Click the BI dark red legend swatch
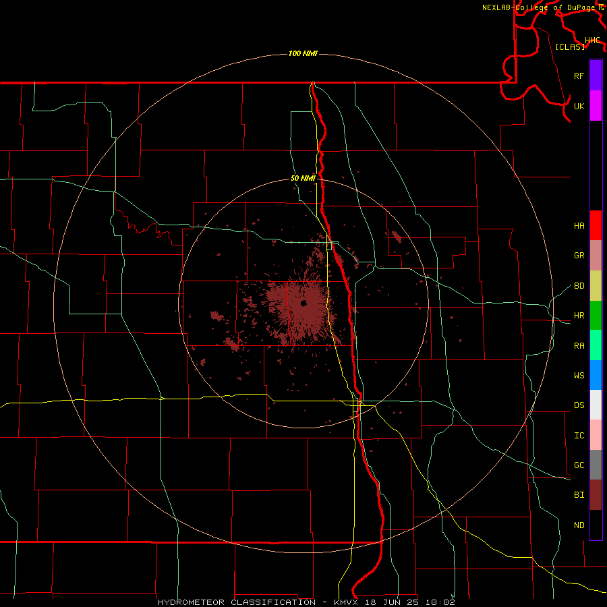This screenshot has width=607, height=607. [x=596, y=495]
